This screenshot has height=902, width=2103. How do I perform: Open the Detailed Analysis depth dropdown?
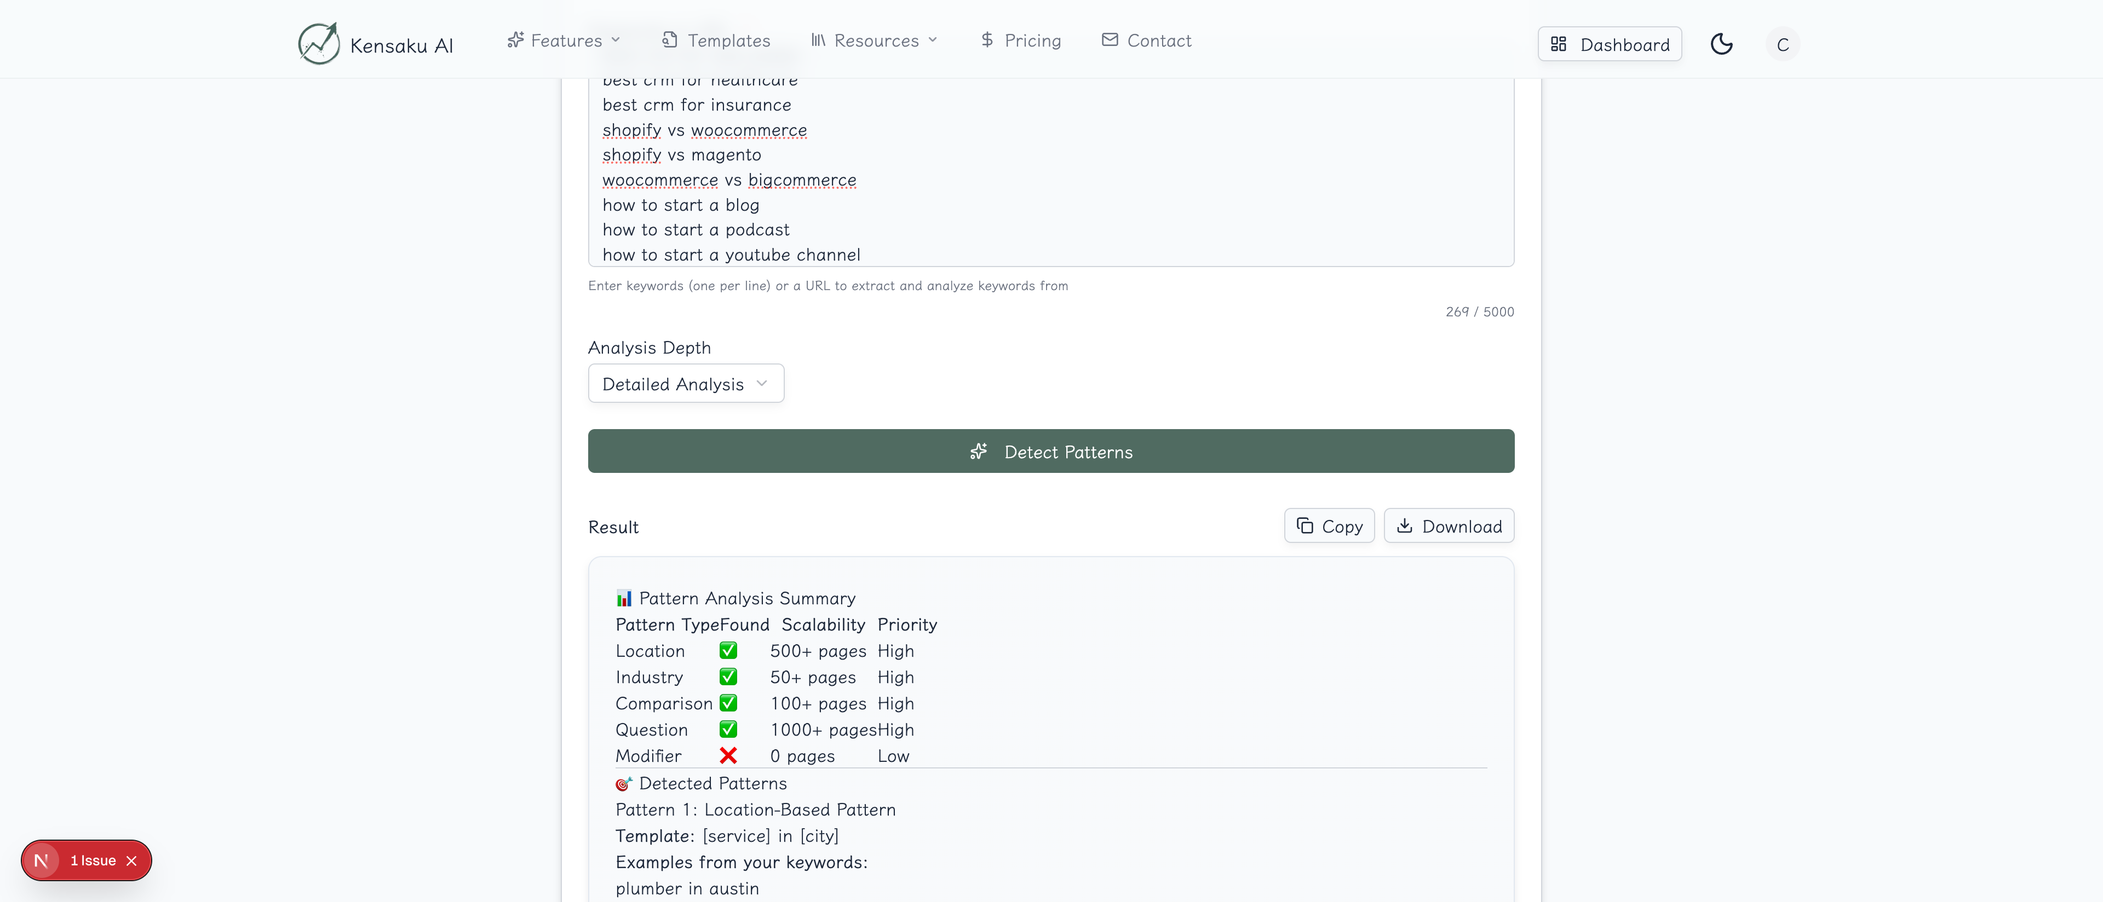tap(685, 383)
